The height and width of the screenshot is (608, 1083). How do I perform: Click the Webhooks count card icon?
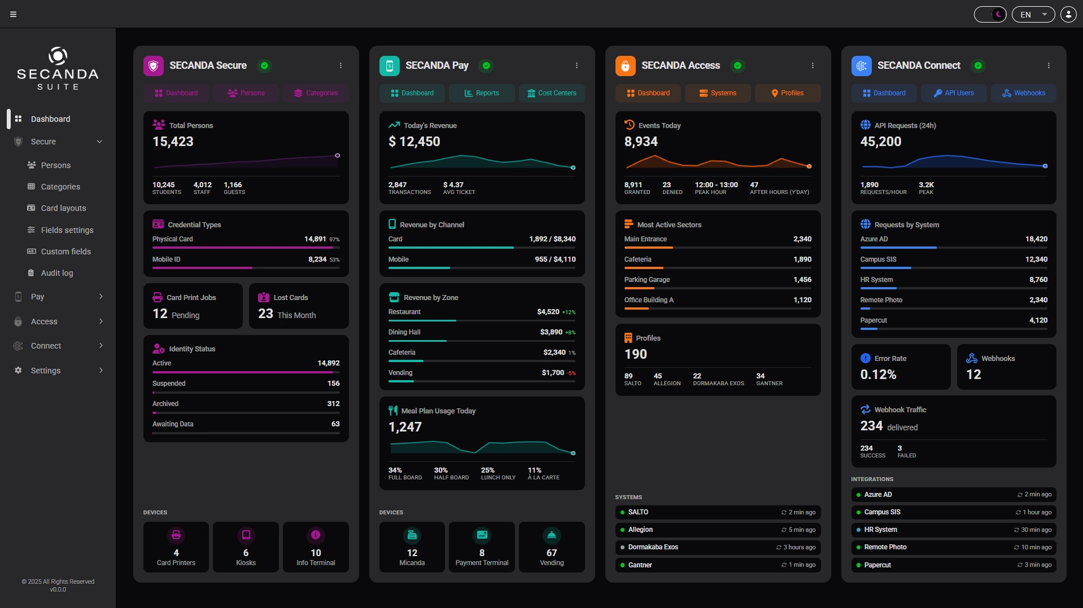tap(972, 358)
